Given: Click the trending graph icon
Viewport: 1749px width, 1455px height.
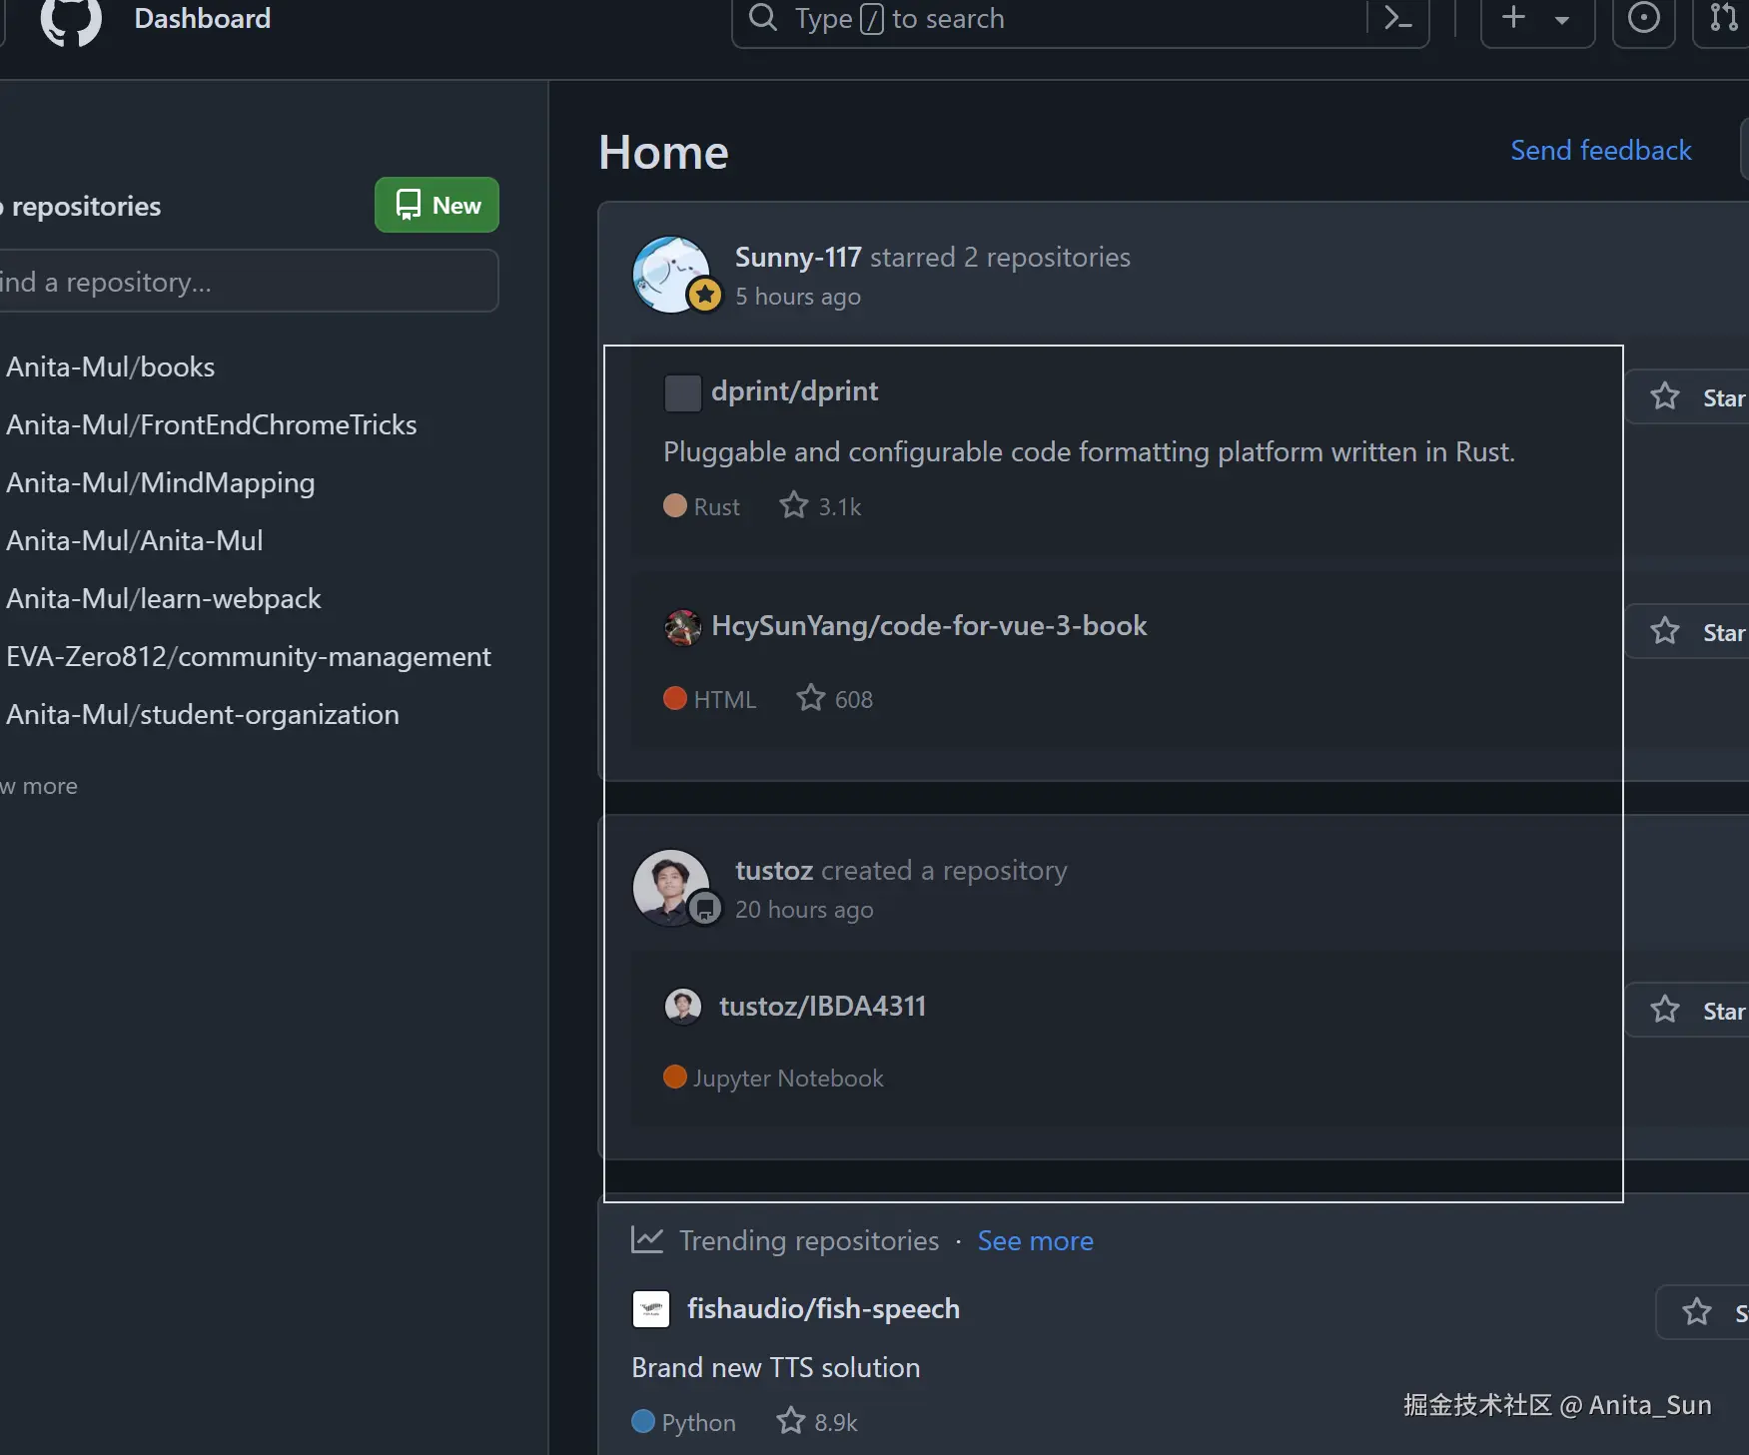Looking at the screenshot, I should coord(647,1240).
